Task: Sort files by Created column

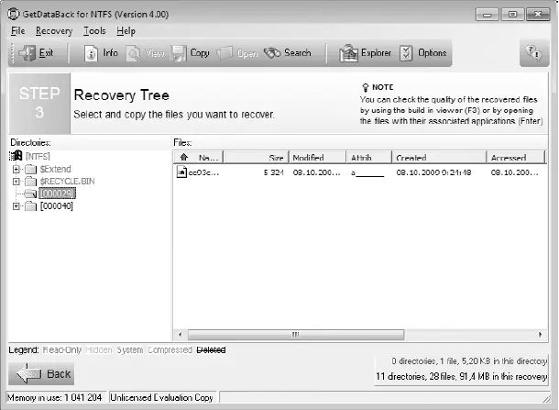Action: click(439, 158)
